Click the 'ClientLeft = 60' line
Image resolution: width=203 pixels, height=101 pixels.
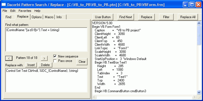tap(107, 37)
